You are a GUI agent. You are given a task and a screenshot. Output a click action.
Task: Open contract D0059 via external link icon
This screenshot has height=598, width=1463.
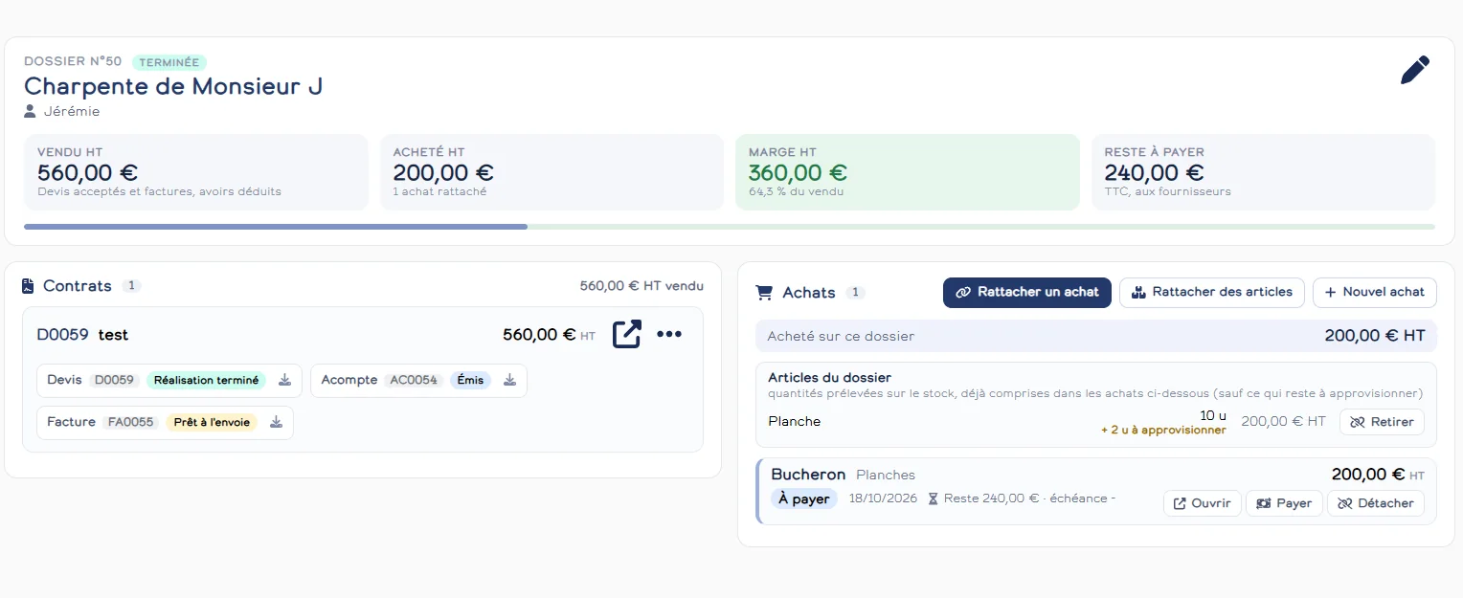click(627, 334)
